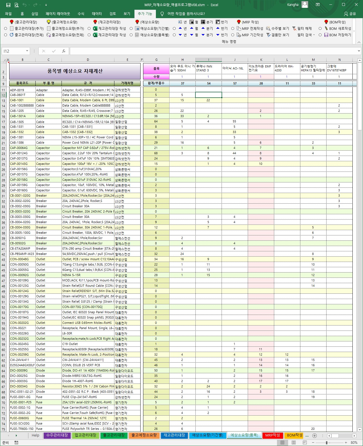Run MRP 전체작성
Image resolution: width=363 pixels, height=446 pixels.
250,28
